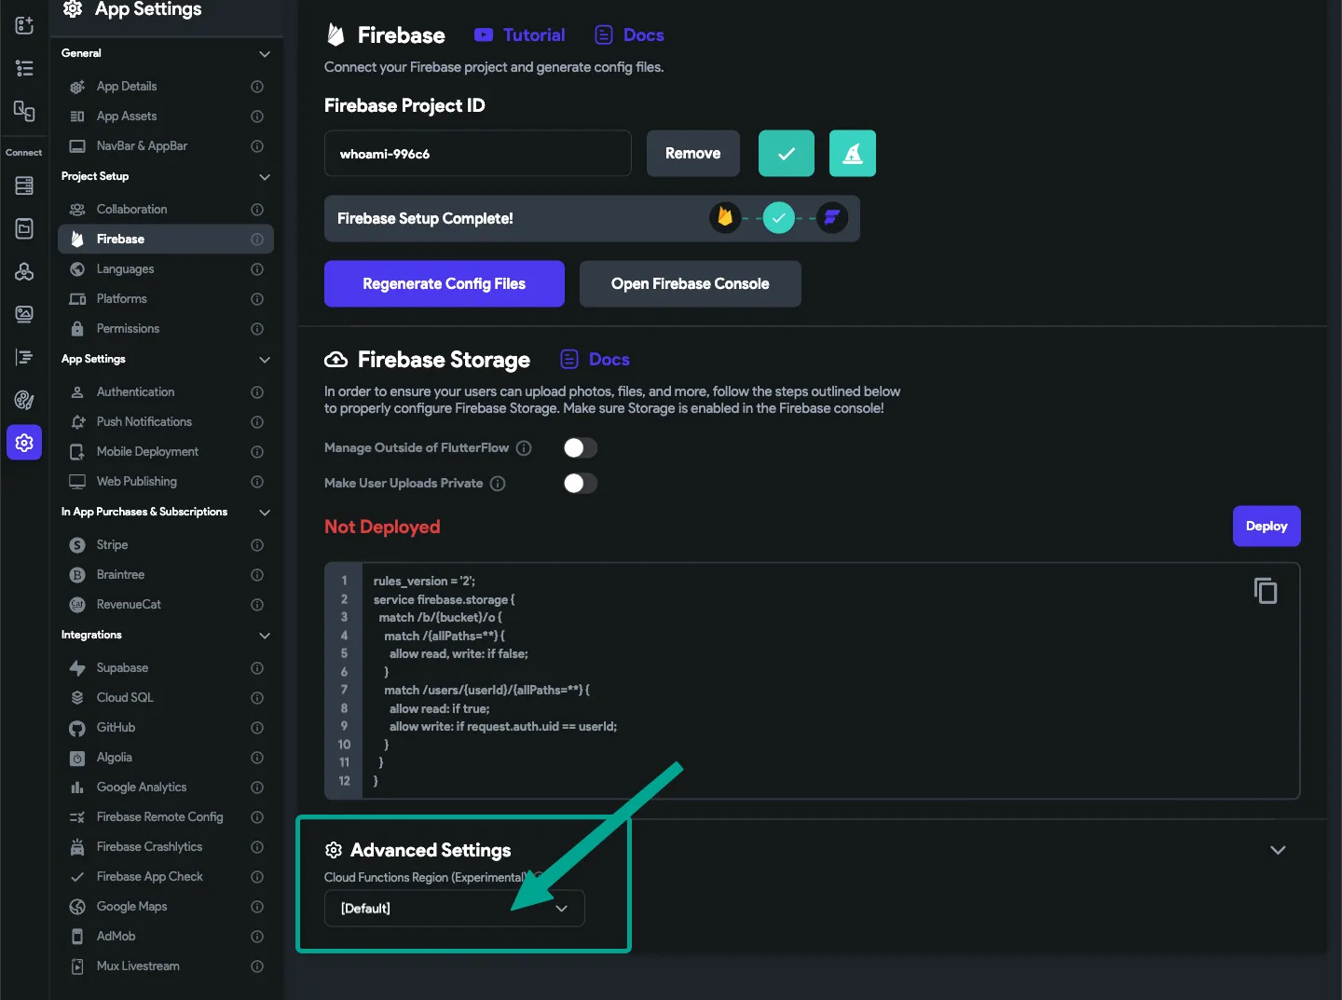The width and height of the screenshot is (1342, 1000).
Task: Open the custom code icon in left rail
Action: pyautogui.click(x=24, y=357)
